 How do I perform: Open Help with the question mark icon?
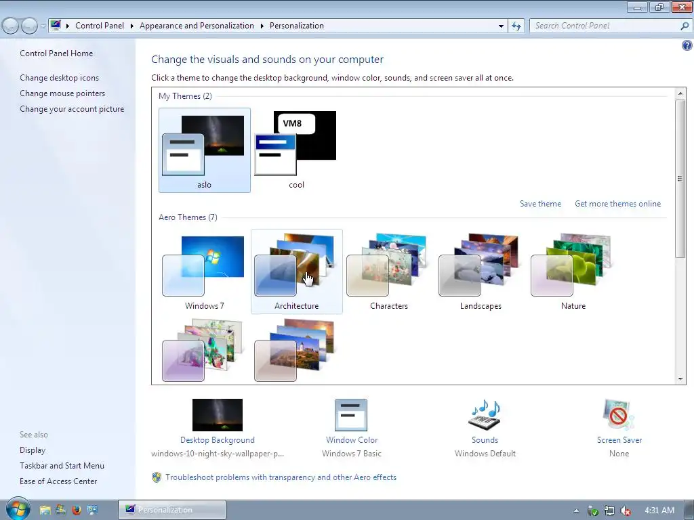(x=687, y=45)
